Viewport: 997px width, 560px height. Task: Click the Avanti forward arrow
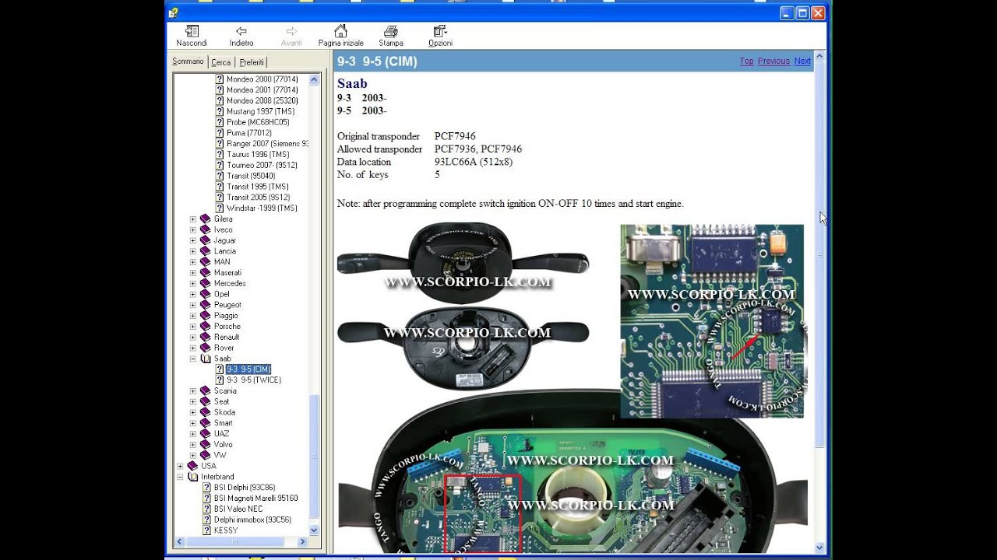[x=291, y=36]
